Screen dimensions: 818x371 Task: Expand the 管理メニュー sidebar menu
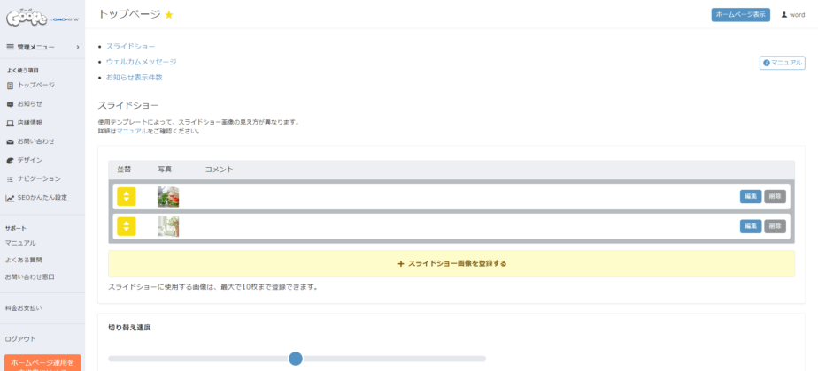(x=42, y=47)
